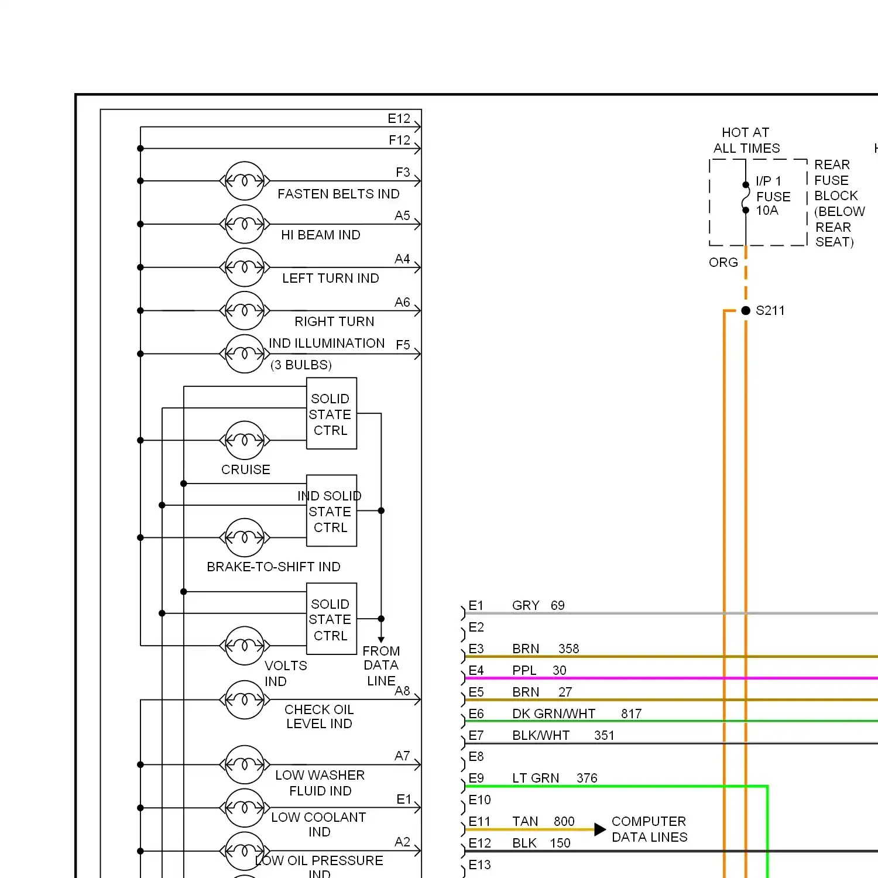Click the Low Coolant indicator bulb symbol

point(245,808)
